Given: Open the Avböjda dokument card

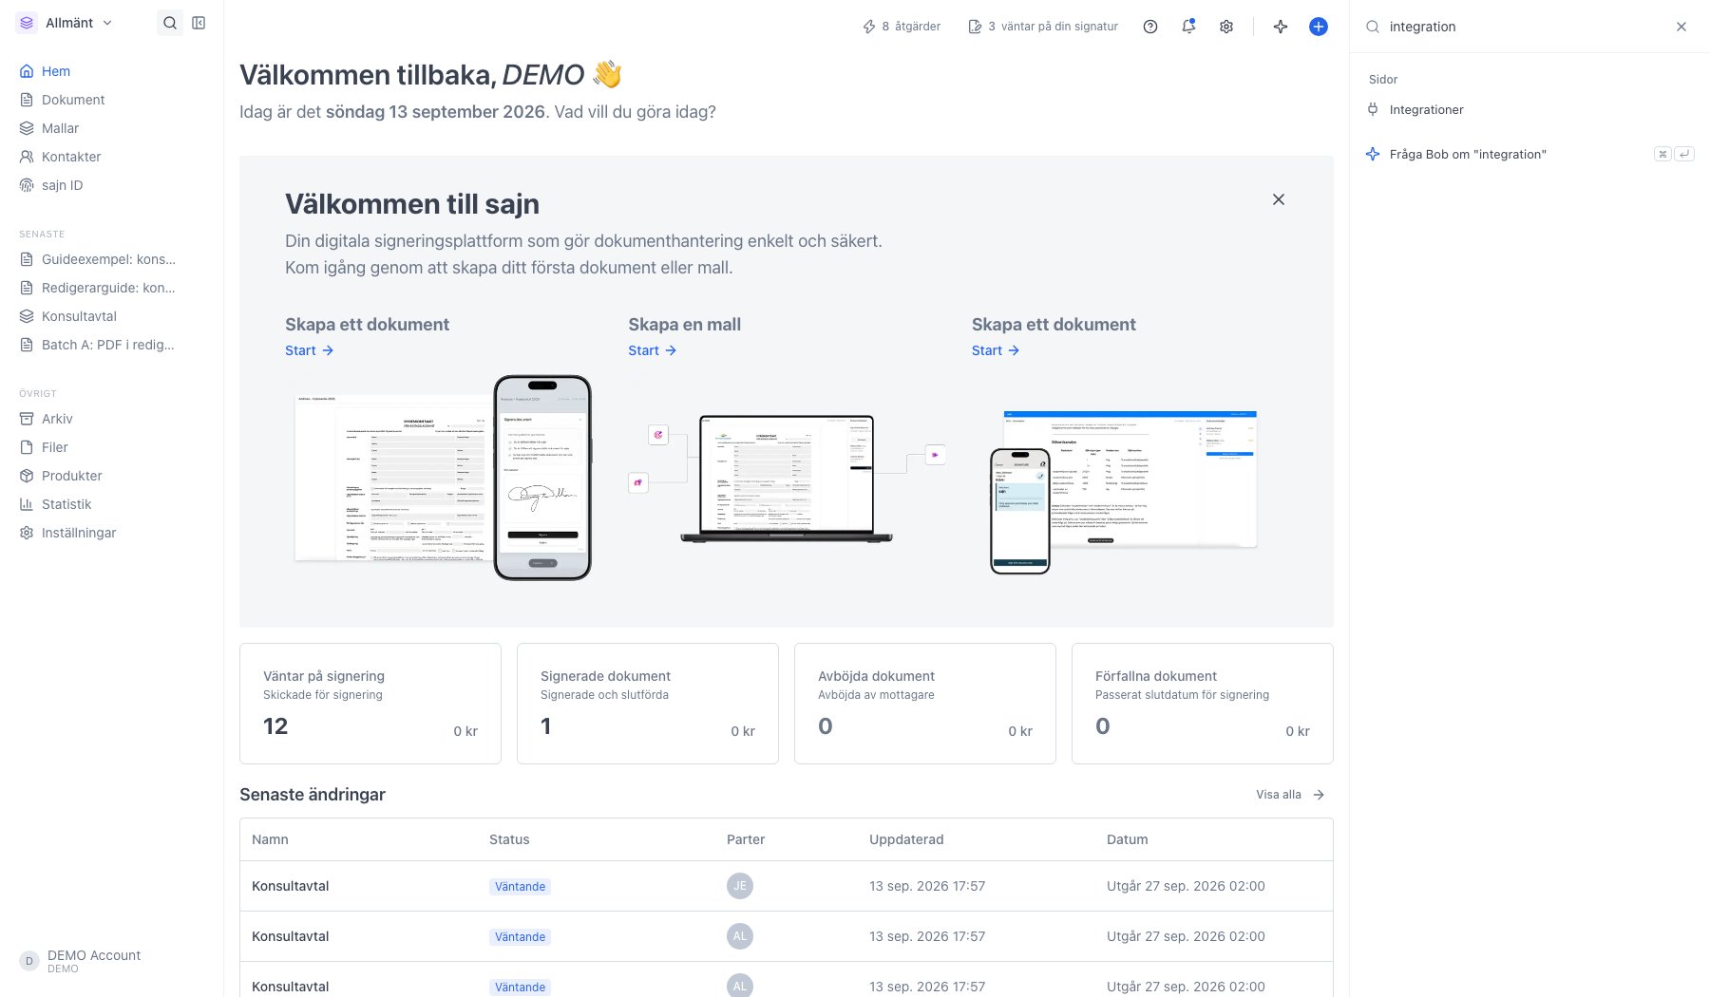Looking at the screenshot, I should pos(925,704).
